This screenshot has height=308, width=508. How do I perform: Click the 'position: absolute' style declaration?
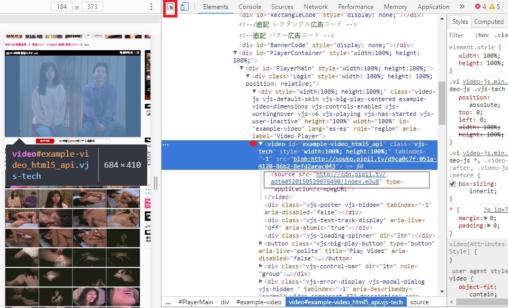(479, 101)
